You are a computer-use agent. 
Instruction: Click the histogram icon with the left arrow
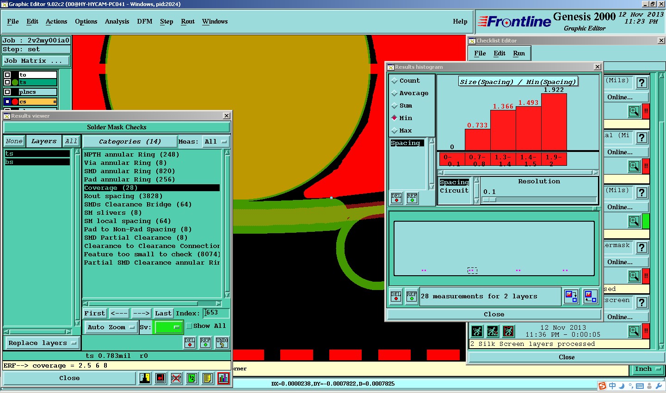tap(590, 296)
